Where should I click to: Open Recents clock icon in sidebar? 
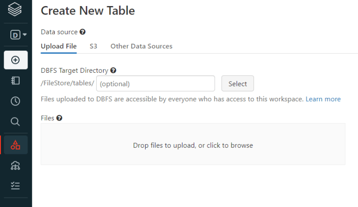point(15,101)
